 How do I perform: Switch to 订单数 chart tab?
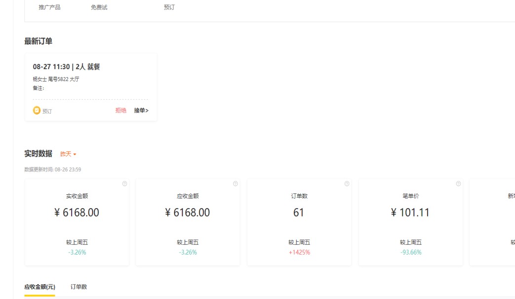(79, 287)
